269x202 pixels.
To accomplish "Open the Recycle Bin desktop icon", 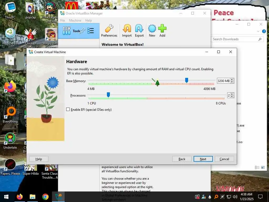I will pyautogui.click(x=10, y=37).
